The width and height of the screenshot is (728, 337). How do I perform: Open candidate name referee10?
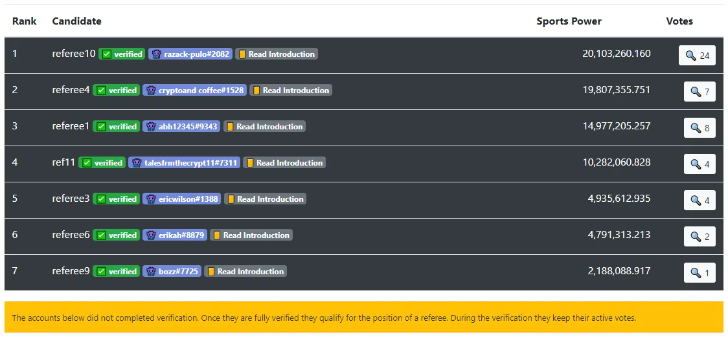[x=74, y=54]
